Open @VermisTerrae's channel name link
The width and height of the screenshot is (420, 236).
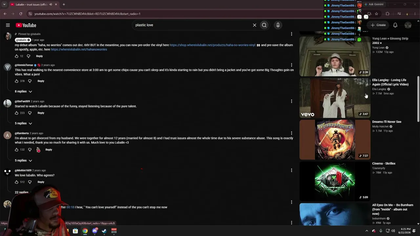(x=24, y=65)
